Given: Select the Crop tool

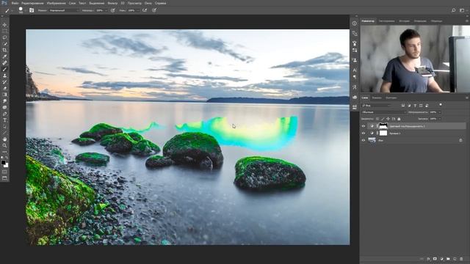Looking at the screenshot, I should 4,51.
